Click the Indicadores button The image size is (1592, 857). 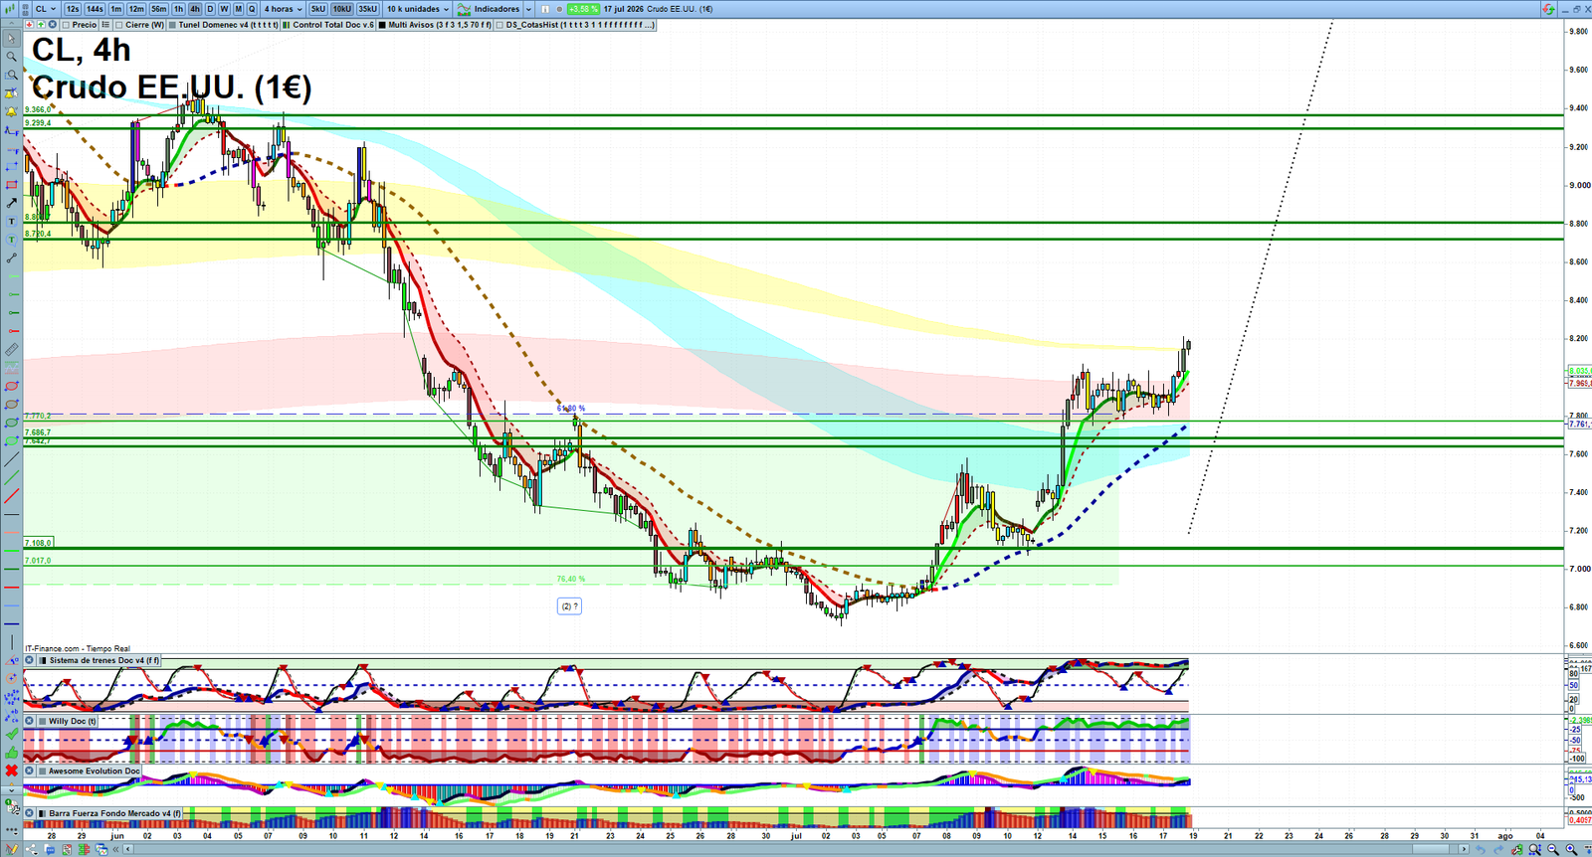(497, 9)
